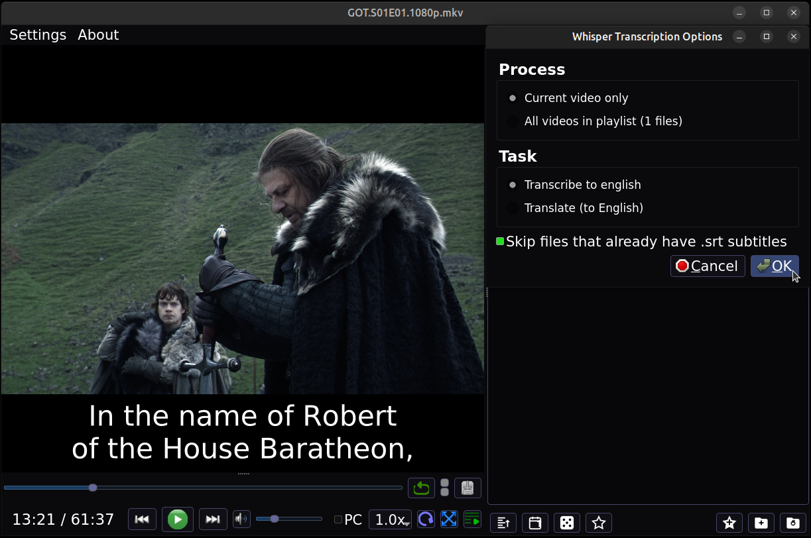Image resolution: width=811 pixels, height=538 pixels.
Task: Toggle the green playlist panel icon
Action: 472,519
